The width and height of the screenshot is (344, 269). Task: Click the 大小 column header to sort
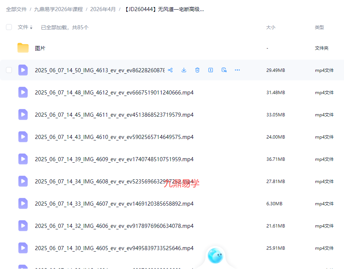(x=270, y=27)
